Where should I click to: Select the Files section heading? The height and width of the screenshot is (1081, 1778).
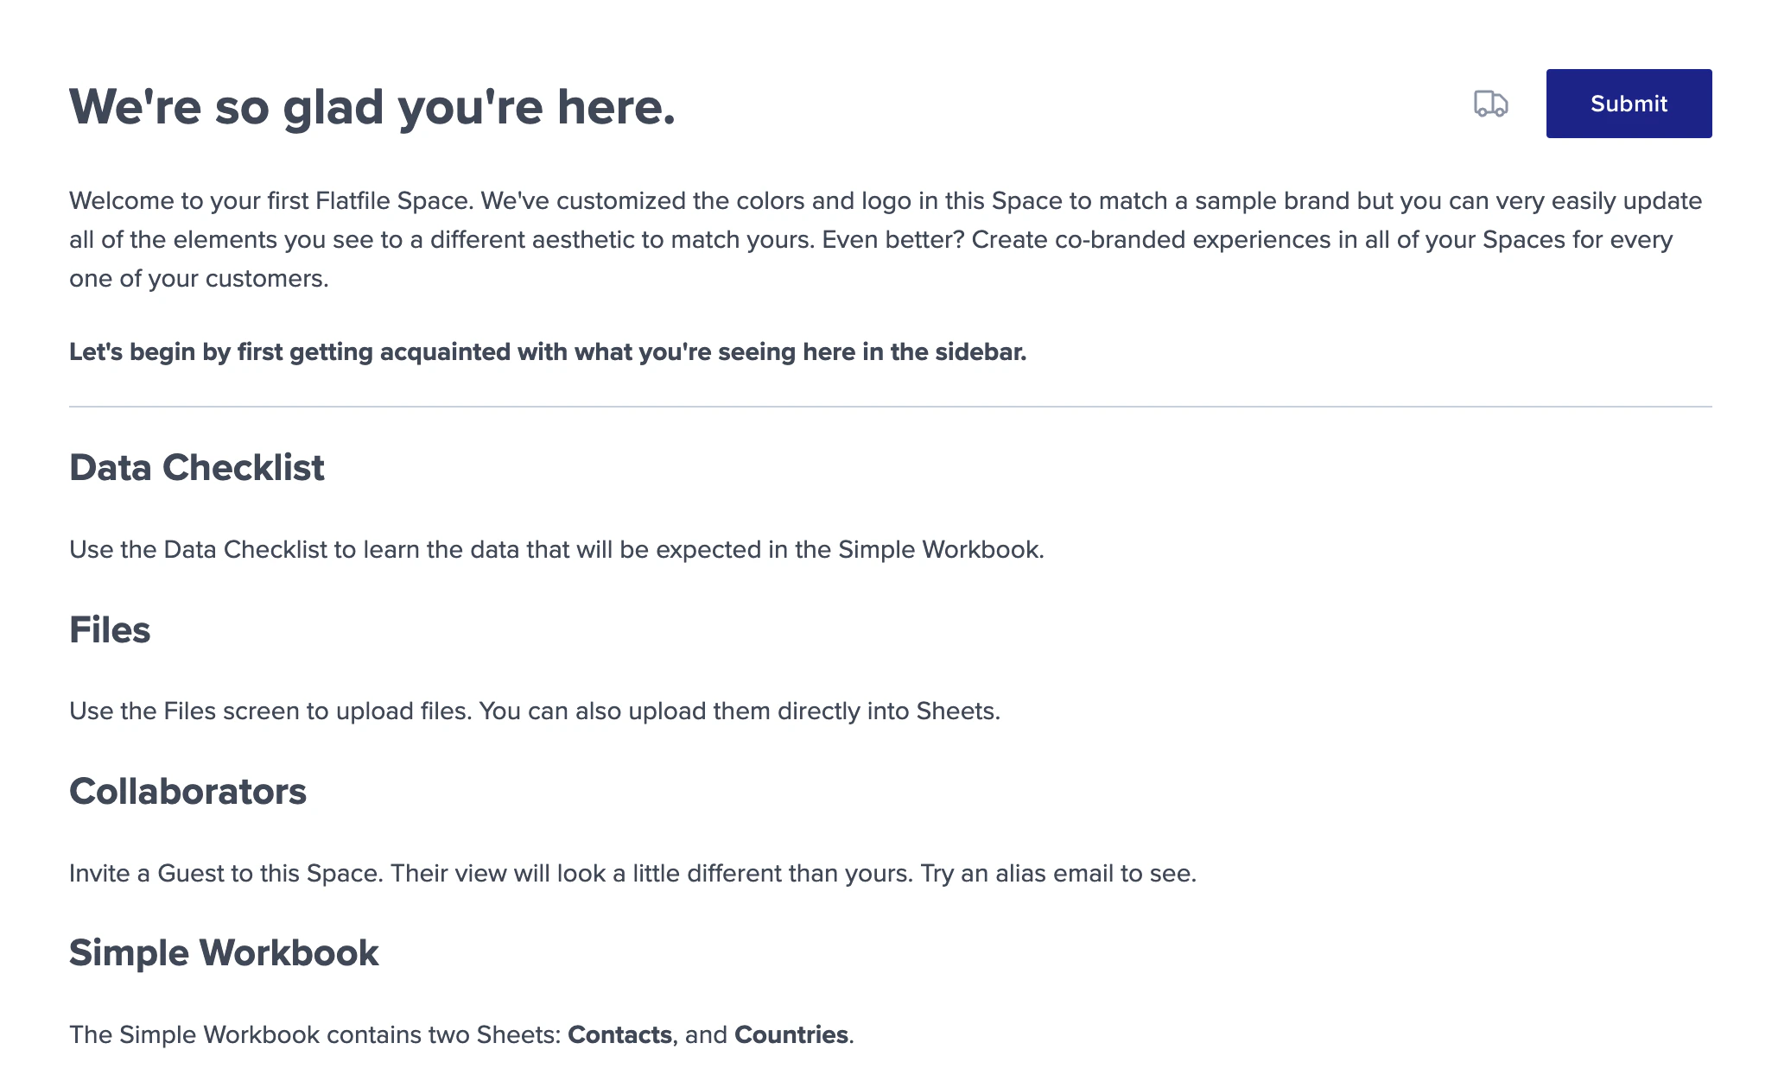point(110,629)
